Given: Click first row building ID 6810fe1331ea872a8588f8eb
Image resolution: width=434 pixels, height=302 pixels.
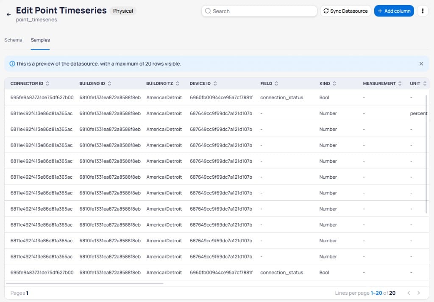Looking at the screenshot, I should [x=110, y=97].
